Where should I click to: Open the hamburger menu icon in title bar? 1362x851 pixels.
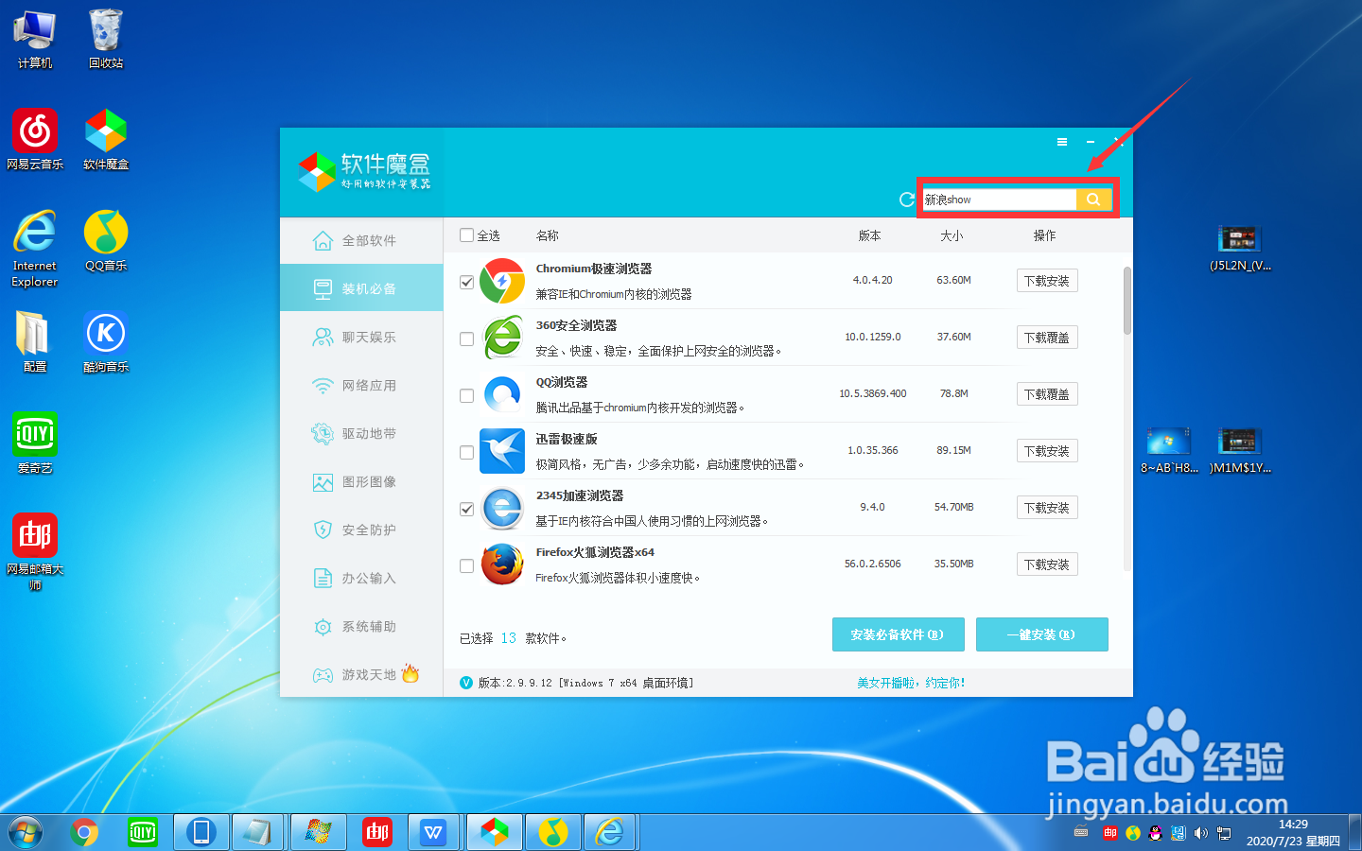(1062, 142)
